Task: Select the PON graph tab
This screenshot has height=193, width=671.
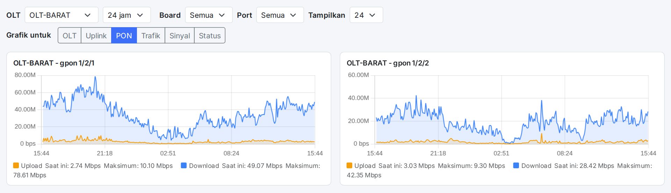Action: tap(124, 36)
